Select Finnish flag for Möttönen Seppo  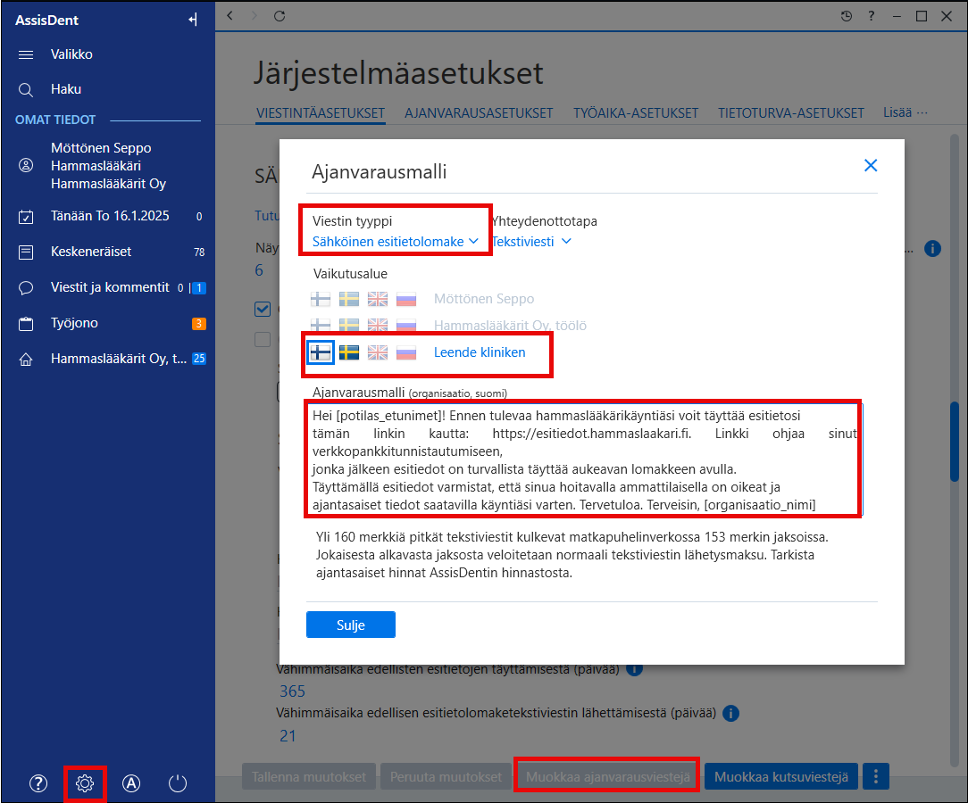(321, 299)
